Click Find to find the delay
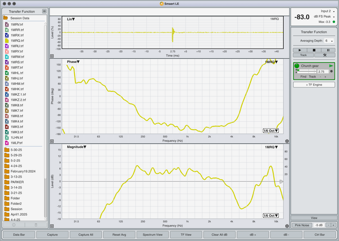The width and height of the screenshot is (339, 241). [x=303, y=76]
